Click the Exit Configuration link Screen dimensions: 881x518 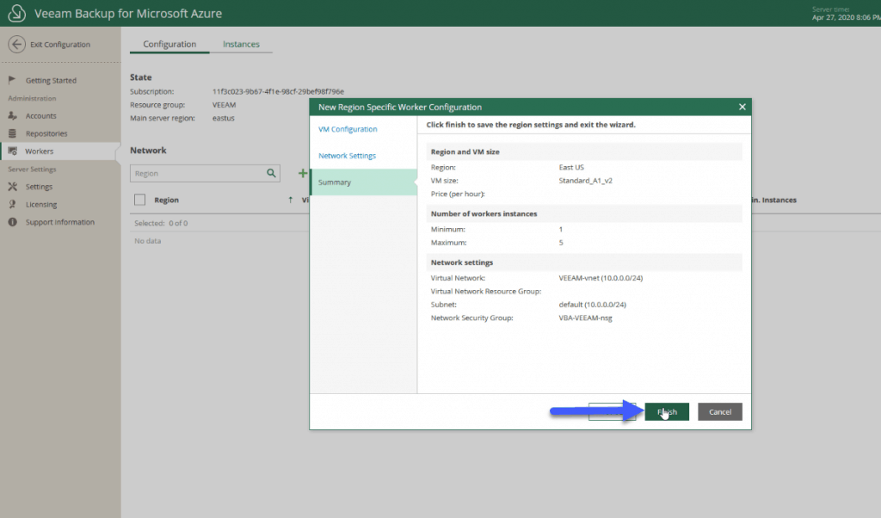point(60,45)
